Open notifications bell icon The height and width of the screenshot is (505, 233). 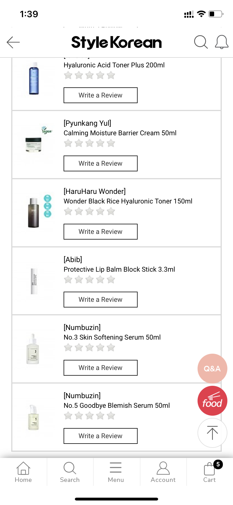(x=221, y=42)
